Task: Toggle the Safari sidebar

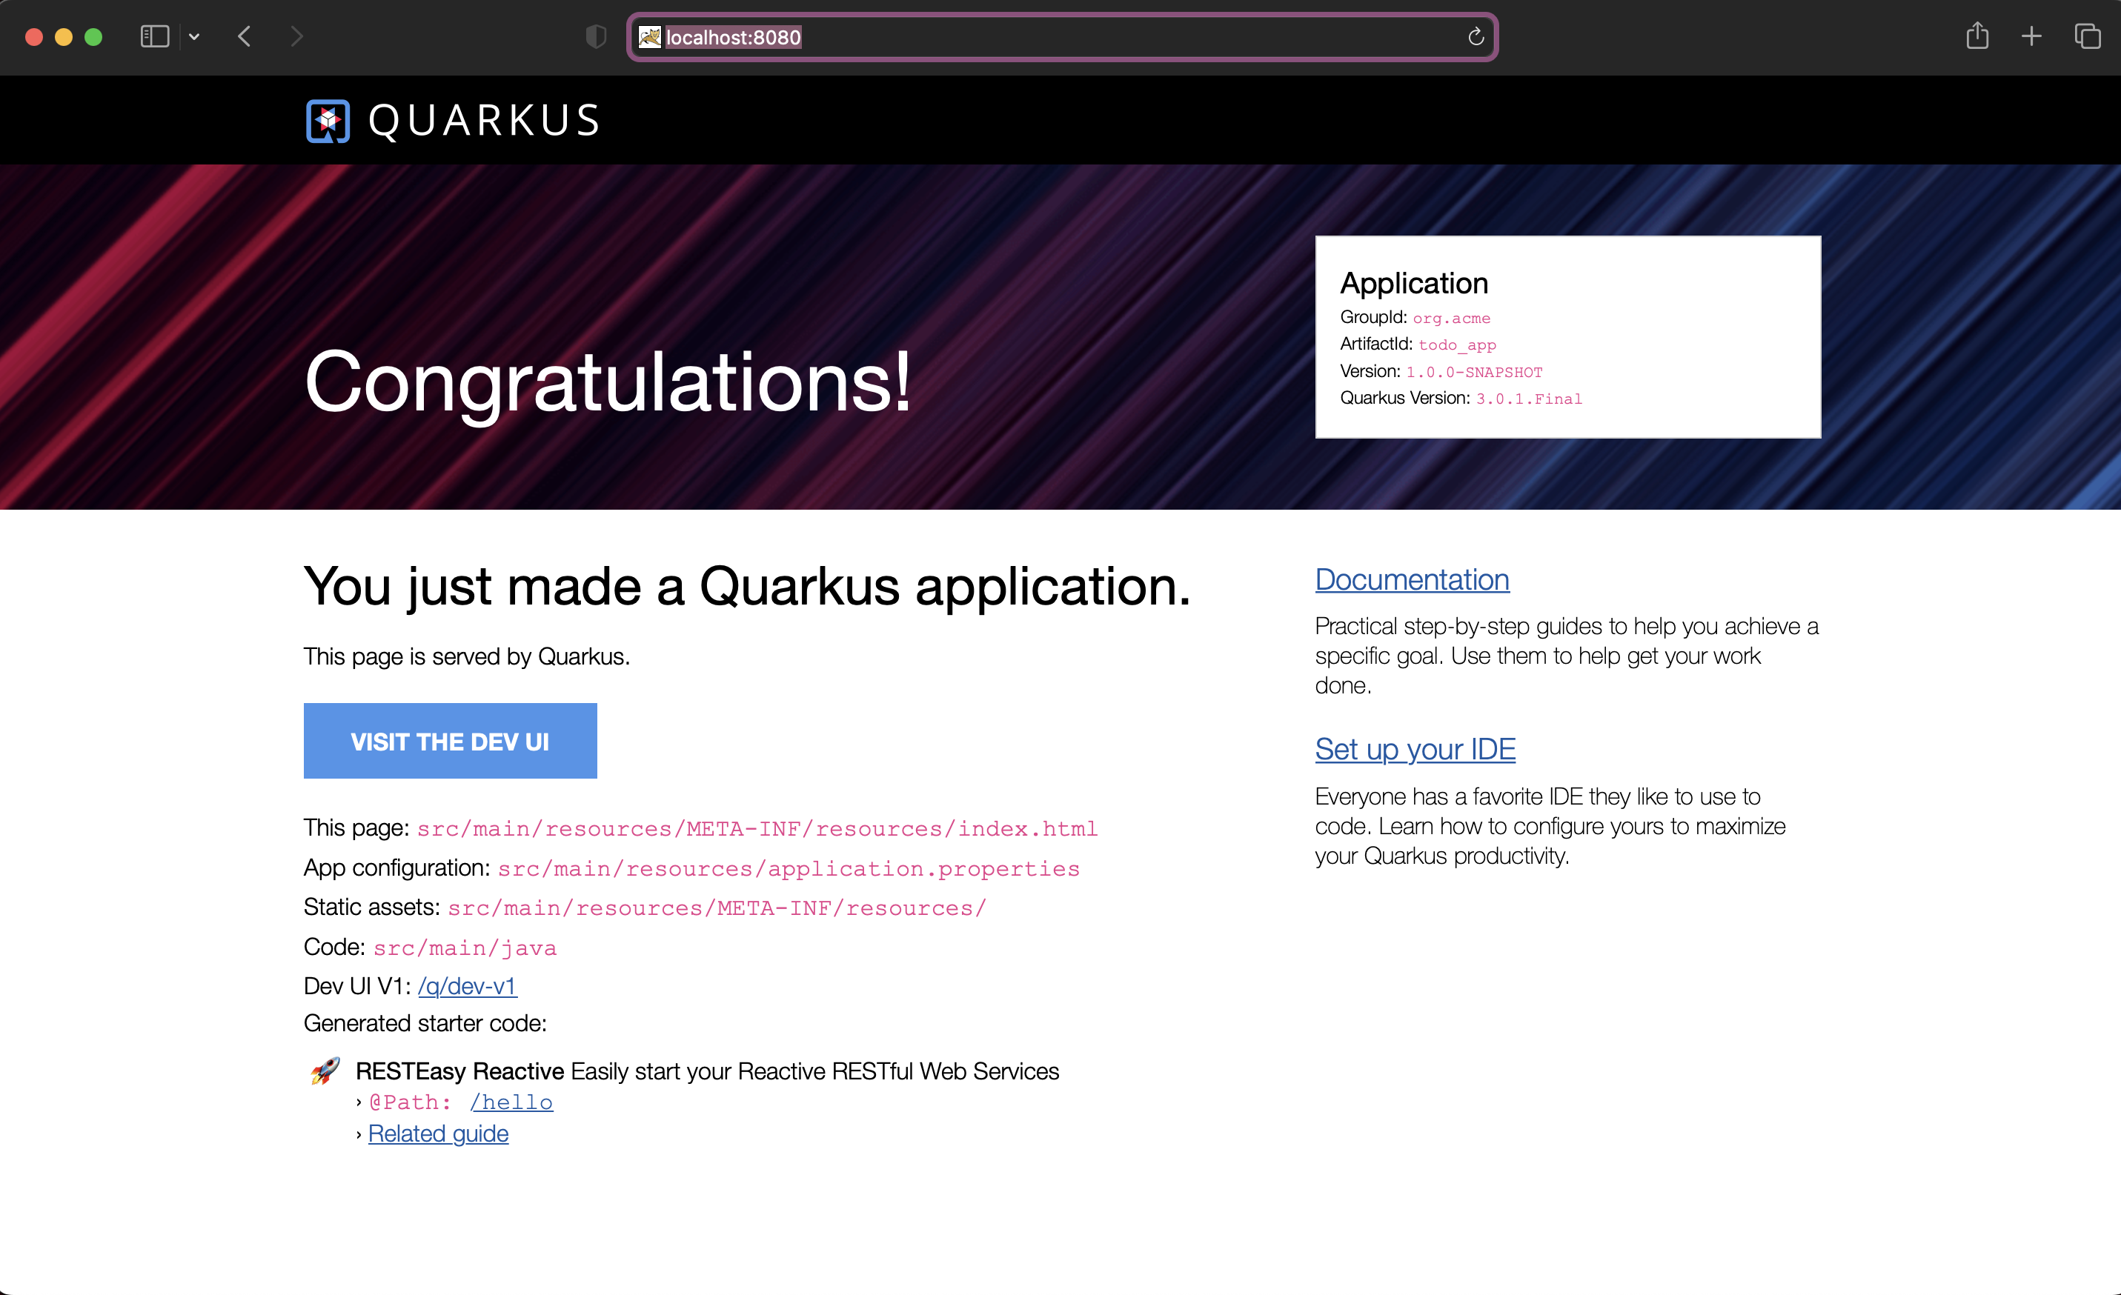Action: click(x=153, y=36)
